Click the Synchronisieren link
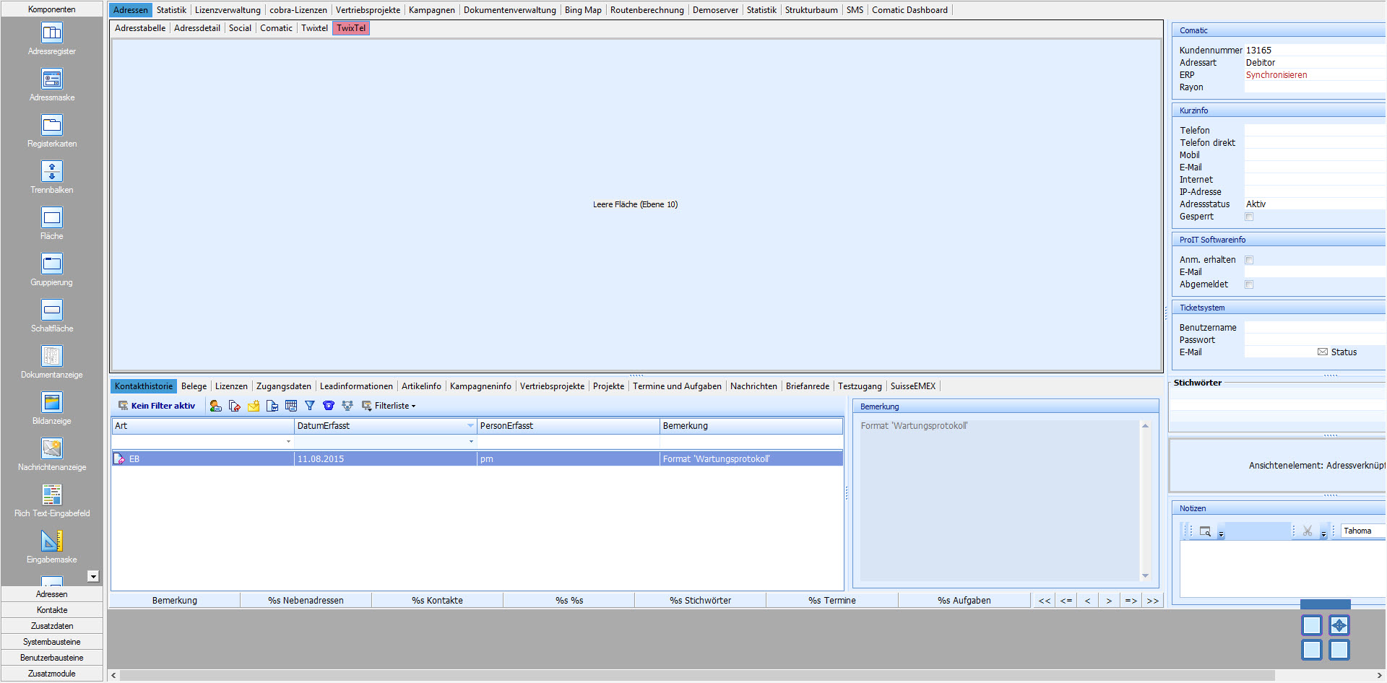Screen dimensions: 1387x683 1276,75
